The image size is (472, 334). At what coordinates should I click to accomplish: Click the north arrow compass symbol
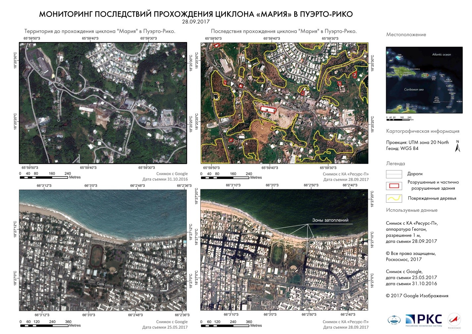458,146
